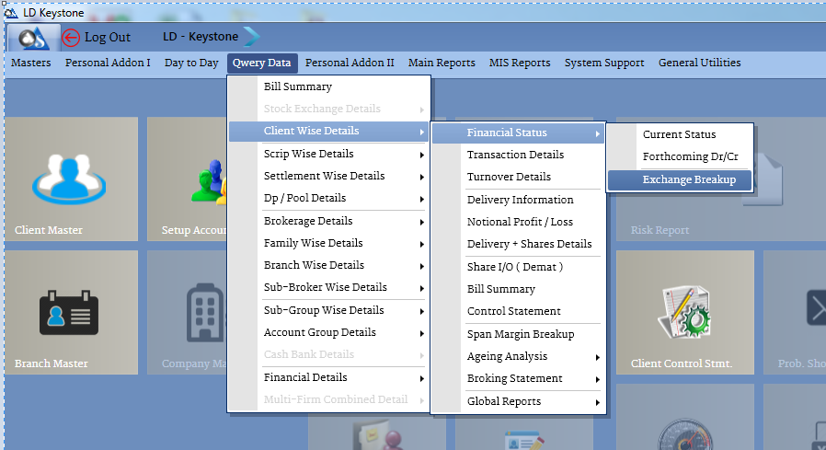Expand the Global Reports submenu

pyautogui.click(x=533, y=401)
